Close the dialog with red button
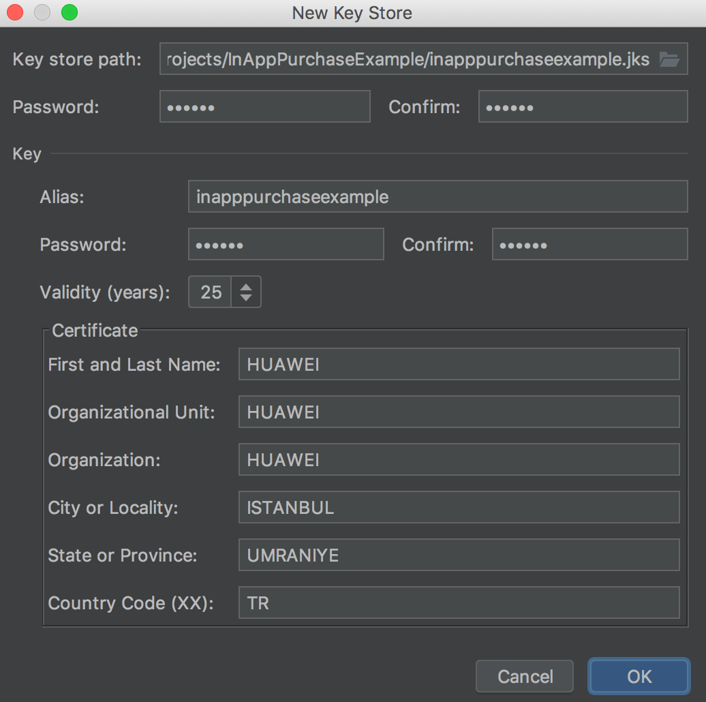706x702 pixels. click(15, 12)
